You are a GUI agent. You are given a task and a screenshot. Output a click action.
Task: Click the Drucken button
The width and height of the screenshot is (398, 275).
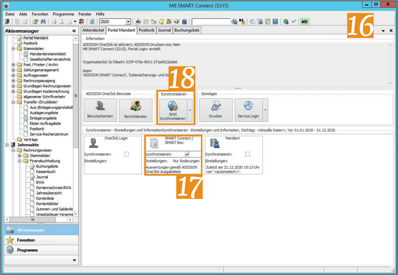coord(215,110)
